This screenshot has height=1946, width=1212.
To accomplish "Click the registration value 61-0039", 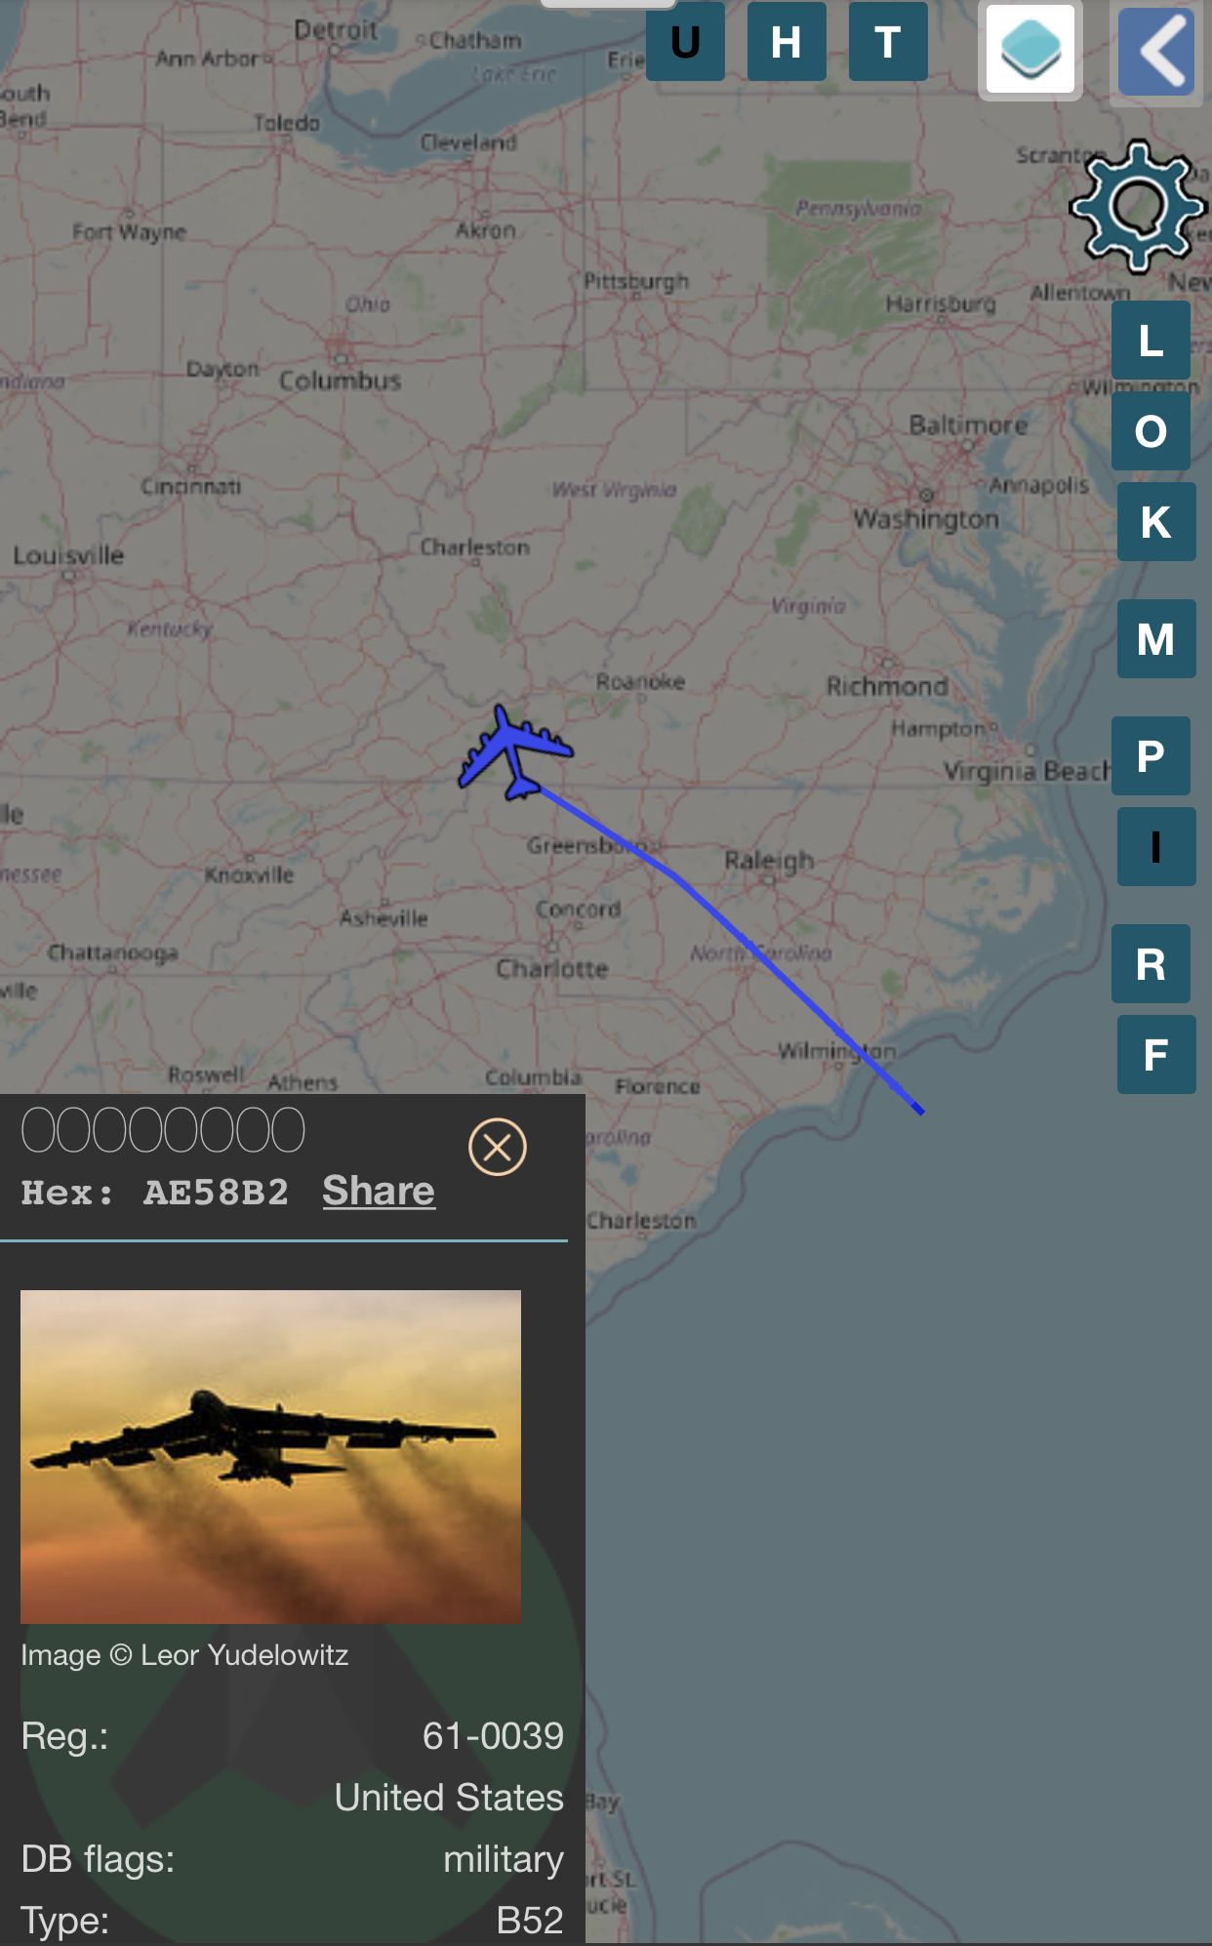I will pos(493,1736).
